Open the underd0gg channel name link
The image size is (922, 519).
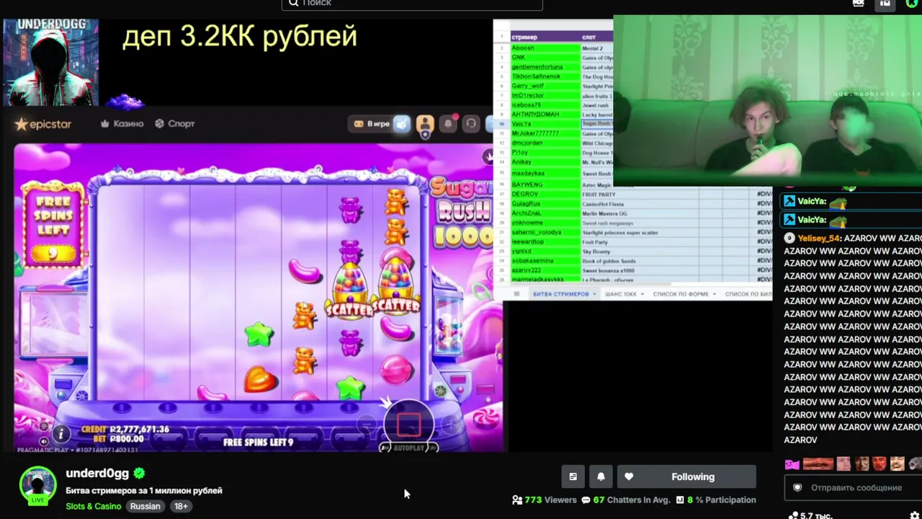[97, 474]
